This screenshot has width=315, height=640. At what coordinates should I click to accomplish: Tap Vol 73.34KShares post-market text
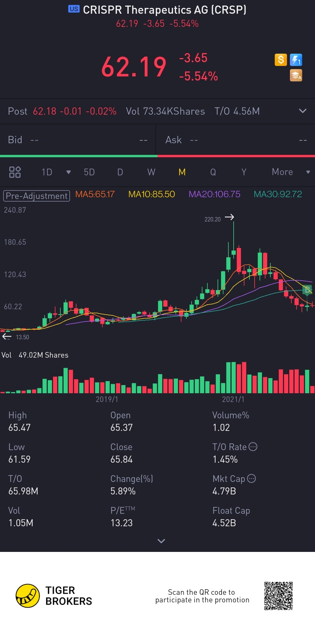[165, 111]
